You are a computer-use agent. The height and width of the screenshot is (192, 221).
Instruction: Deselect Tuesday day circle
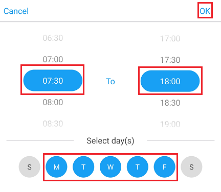pyautogui.click(x=83, y=167)
